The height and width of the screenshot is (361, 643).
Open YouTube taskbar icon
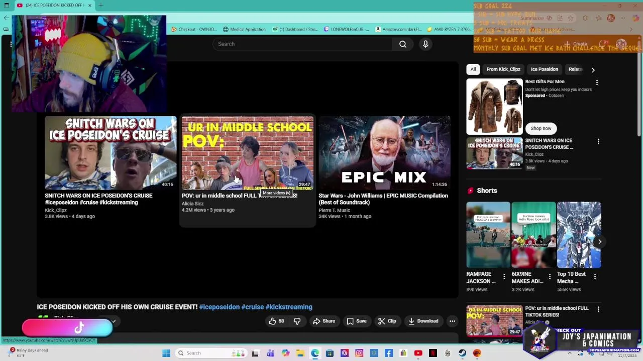(x=418, y=353)
